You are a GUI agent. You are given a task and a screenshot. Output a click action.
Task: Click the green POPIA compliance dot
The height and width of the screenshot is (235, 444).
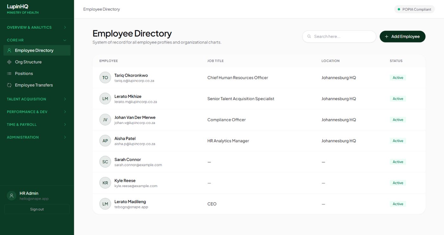(399, 9)
